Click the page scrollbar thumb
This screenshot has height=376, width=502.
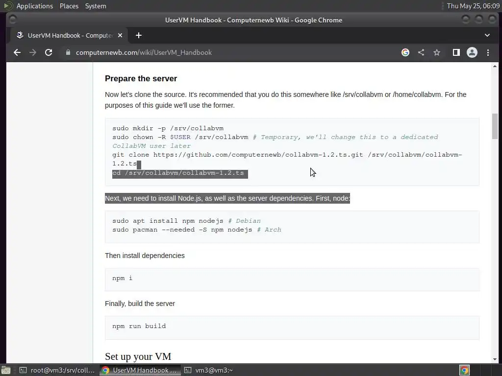(495, 126)
